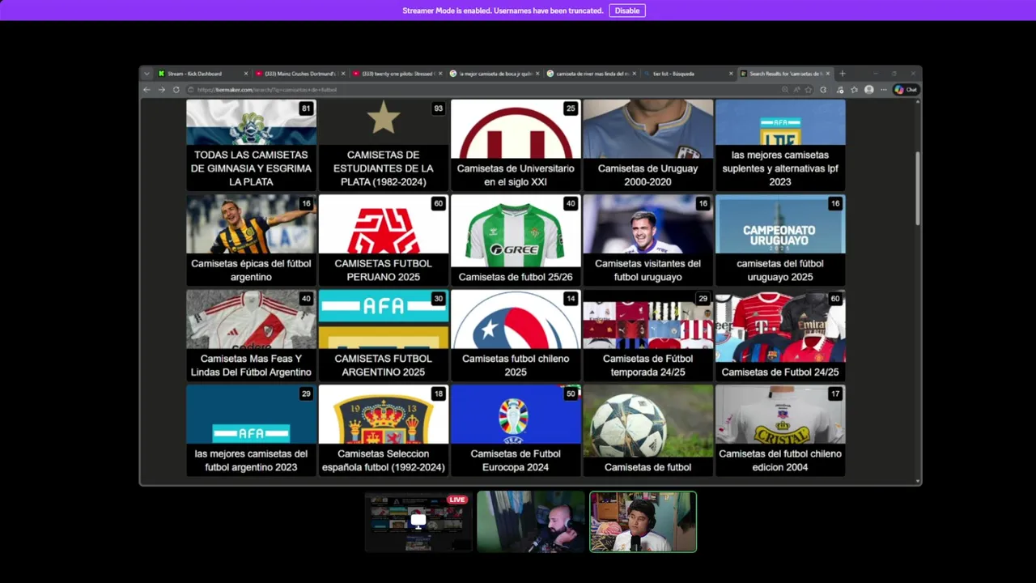Open CAMISETAS FUTBOL PERUANO 2025 template

pyautogui.click(x=384, y=240)
